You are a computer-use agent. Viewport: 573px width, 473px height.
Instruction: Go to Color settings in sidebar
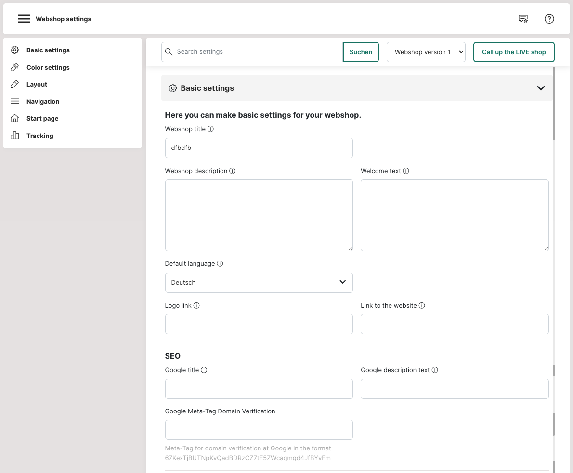(x=48, y=68)
